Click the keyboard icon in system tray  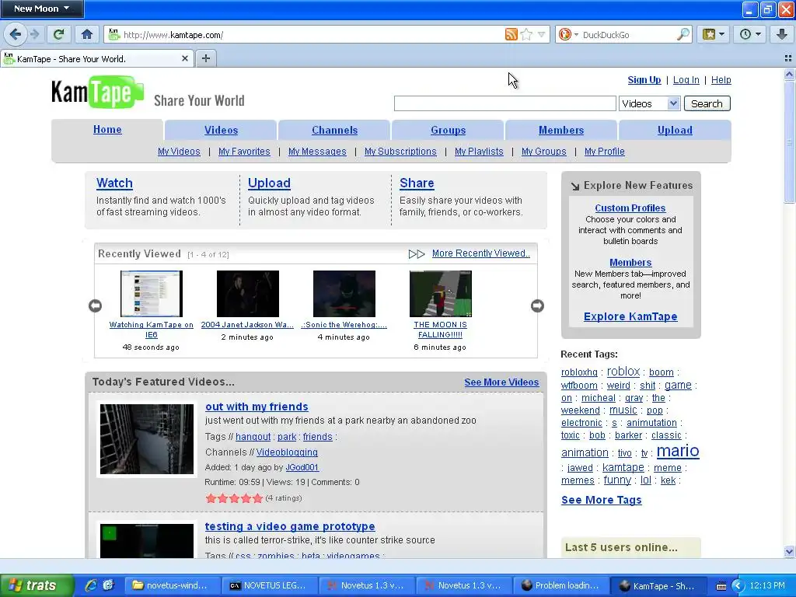721,586
